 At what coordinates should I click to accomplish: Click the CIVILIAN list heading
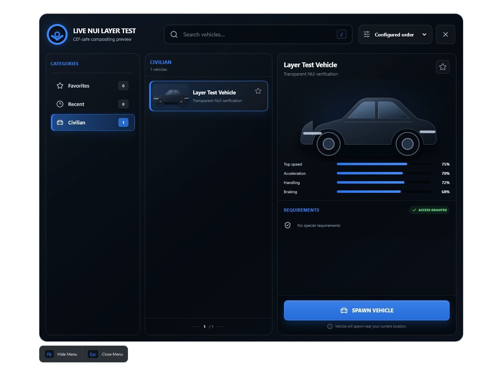pos(161,62)
